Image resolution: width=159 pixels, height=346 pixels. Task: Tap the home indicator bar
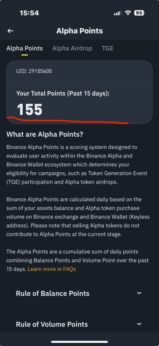coord(80,342)
